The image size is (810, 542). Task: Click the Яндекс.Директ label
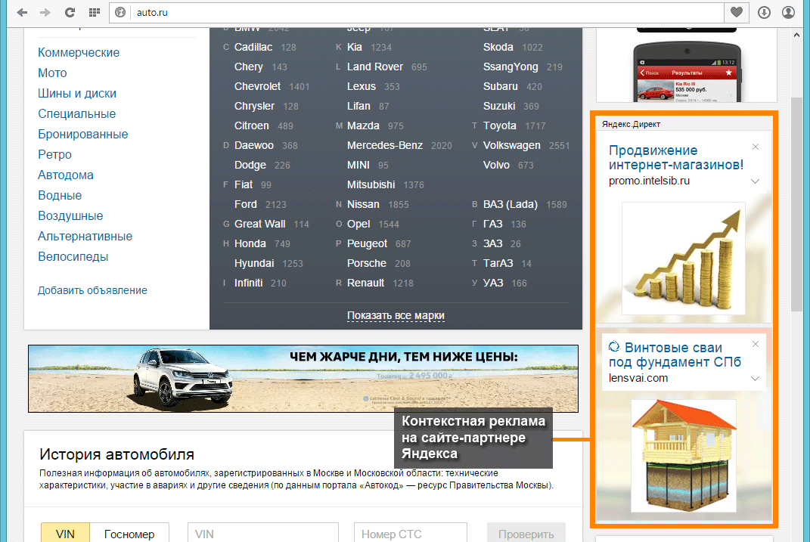(631, 125)
